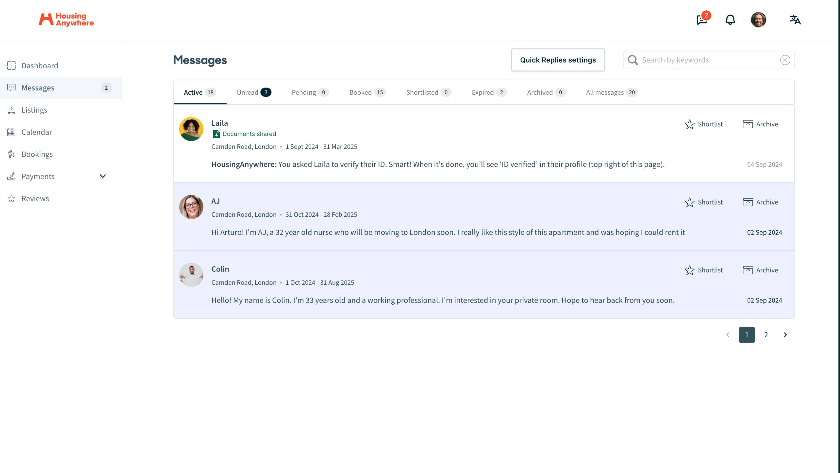Click Quick Replies settings button
Image resolution: width=840 pixels, height=473 pixels.
coord(558,60)
